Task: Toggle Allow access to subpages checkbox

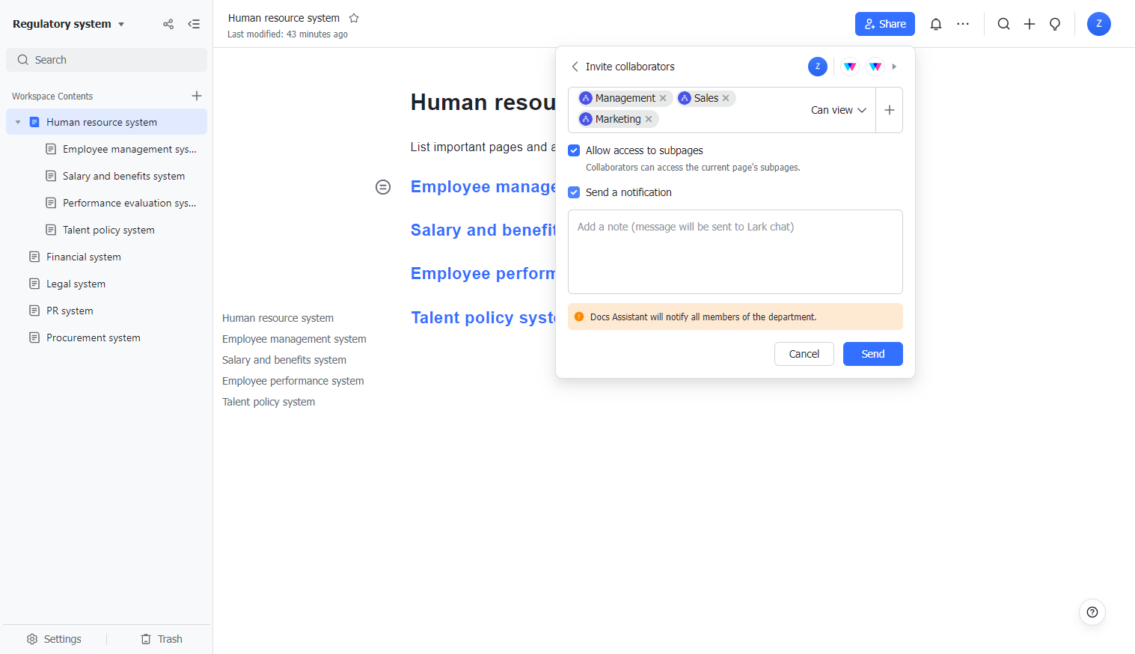Action: (x=574, y=150)
